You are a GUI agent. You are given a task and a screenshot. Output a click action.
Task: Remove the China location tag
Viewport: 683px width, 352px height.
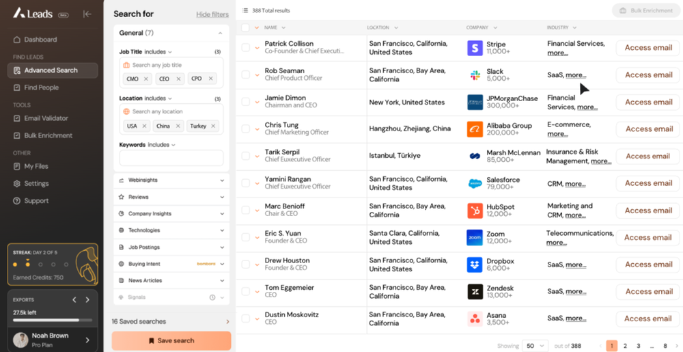pyautogui.click(x=178, y=126)
